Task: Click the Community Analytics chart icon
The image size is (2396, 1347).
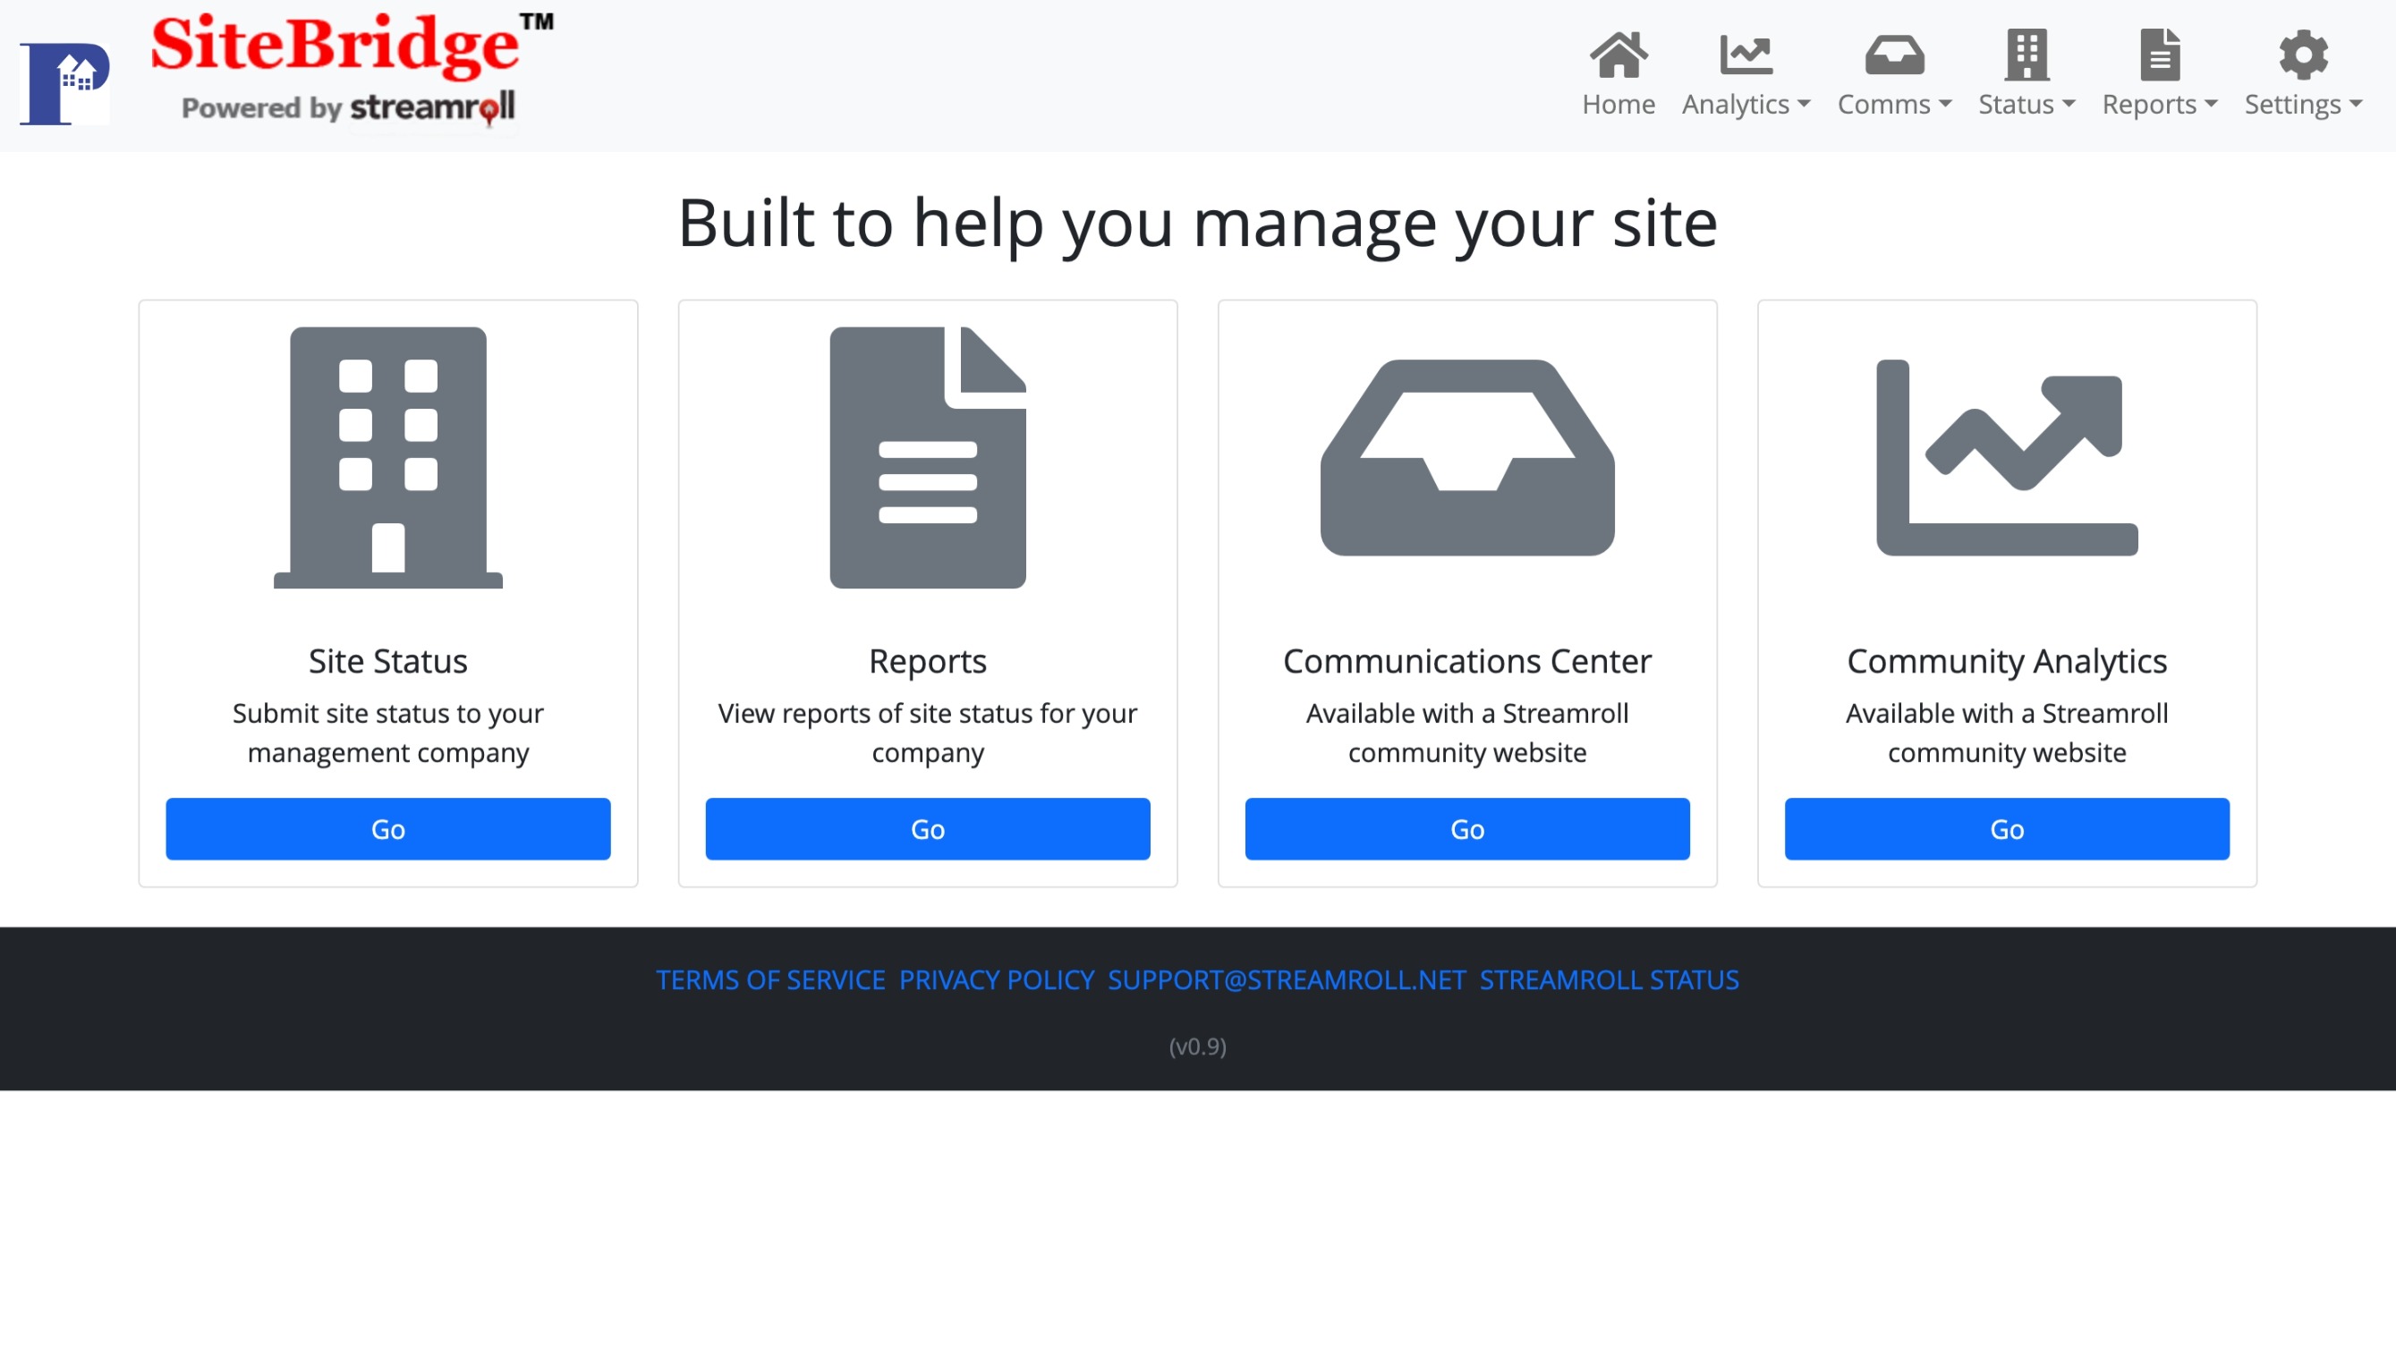Action: 2006,457
